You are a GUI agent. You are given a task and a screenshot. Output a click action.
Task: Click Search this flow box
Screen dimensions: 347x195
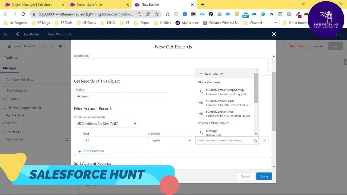tap(37, 80)
